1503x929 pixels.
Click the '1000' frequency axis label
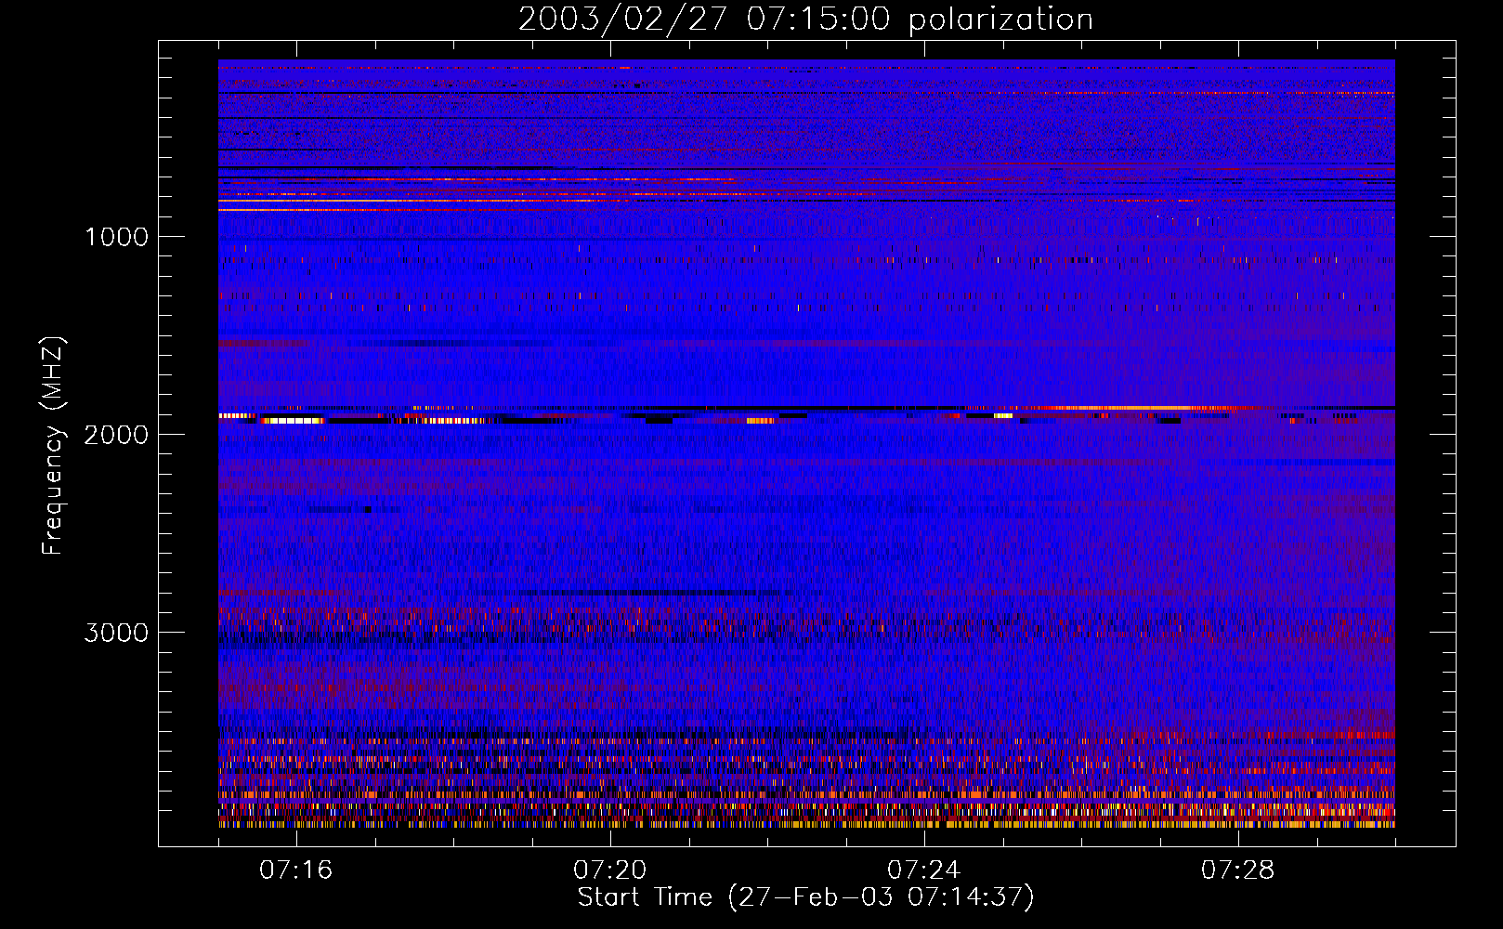[116, 237]
